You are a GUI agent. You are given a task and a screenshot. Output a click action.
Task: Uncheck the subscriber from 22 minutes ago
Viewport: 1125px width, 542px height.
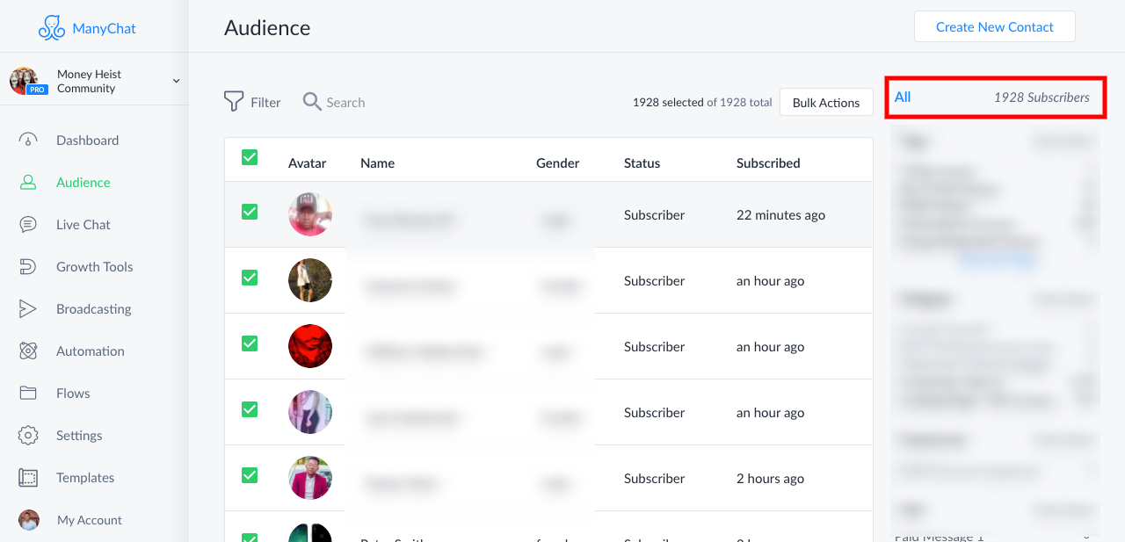click(x=250, y=212)
